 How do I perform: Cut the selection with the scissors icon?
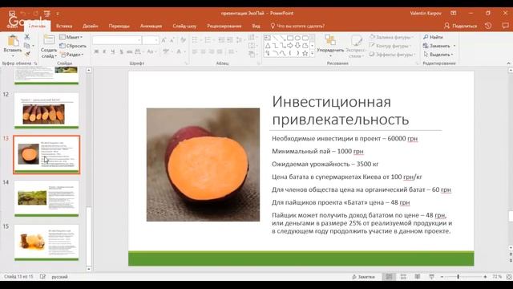point(27,36)
